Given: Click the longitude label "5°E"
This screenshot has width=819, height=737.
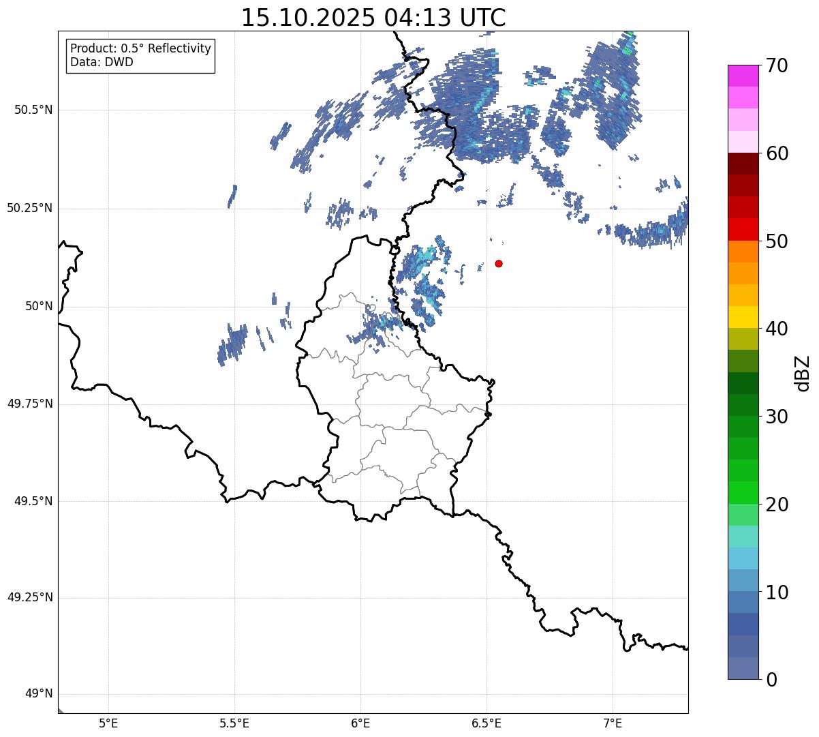Looking at the screenshot, I should pos(108,723).
